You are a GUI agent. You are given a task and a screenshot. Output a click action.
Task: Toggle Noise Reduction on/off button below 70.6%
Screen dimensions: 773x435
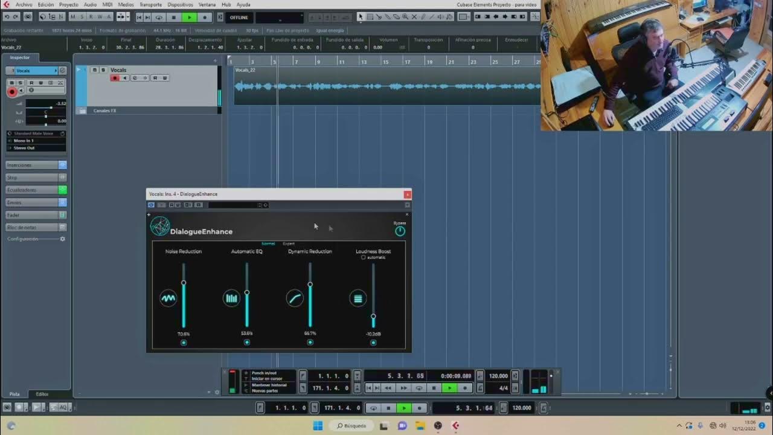click(x=184, y=343)
